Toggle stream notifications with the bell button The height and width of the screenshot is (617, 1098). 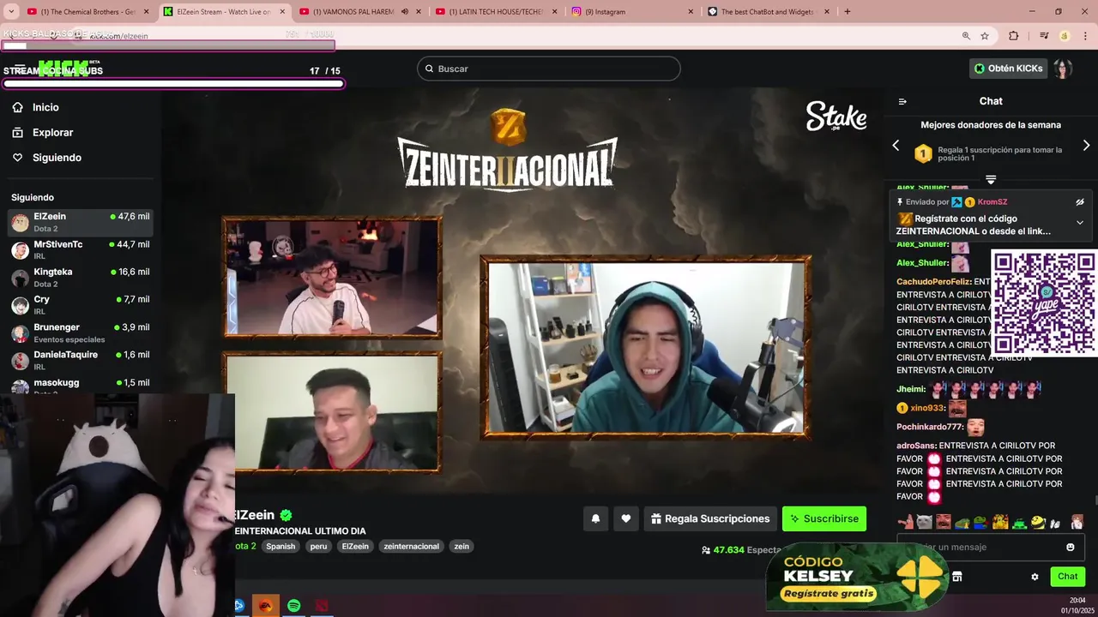[x=595, y=518]
